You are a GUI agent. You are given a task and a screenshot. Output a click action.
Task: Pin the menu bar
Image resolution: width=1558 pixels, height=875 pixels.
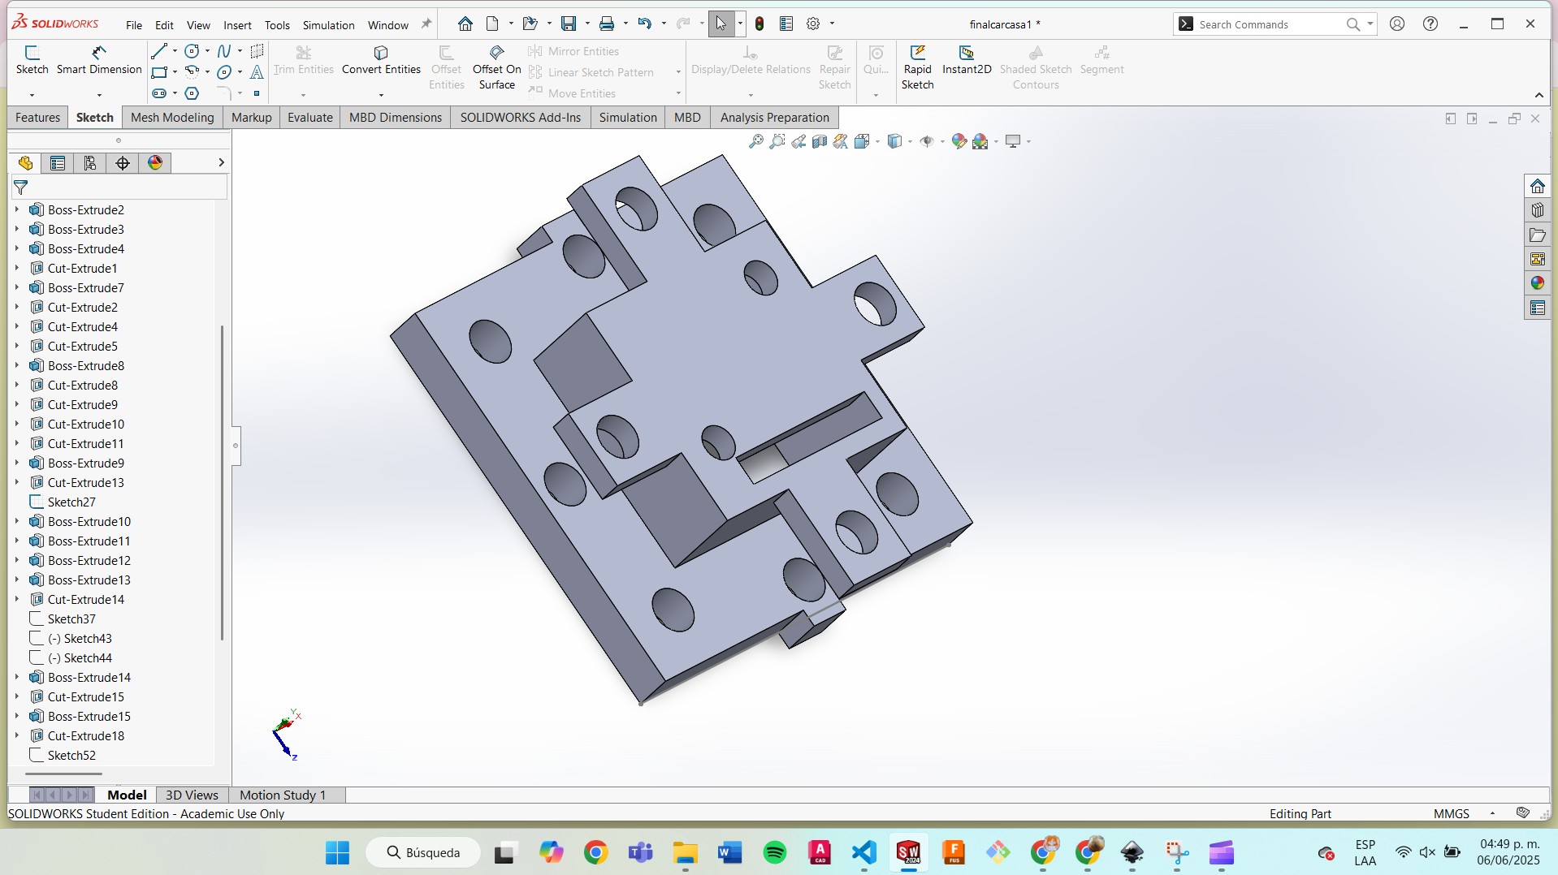(x=426, y=24)
